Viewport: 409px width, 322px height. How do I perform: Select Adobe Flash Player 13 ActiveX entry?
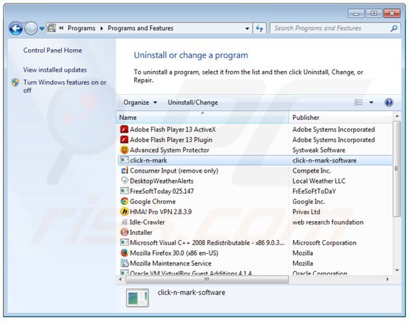[x=172, y=129]
